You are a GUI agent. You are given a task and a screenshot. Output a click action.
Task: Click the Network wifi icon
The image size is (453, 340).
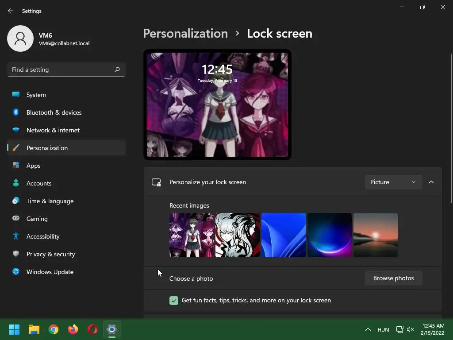(x=16, y=130)
